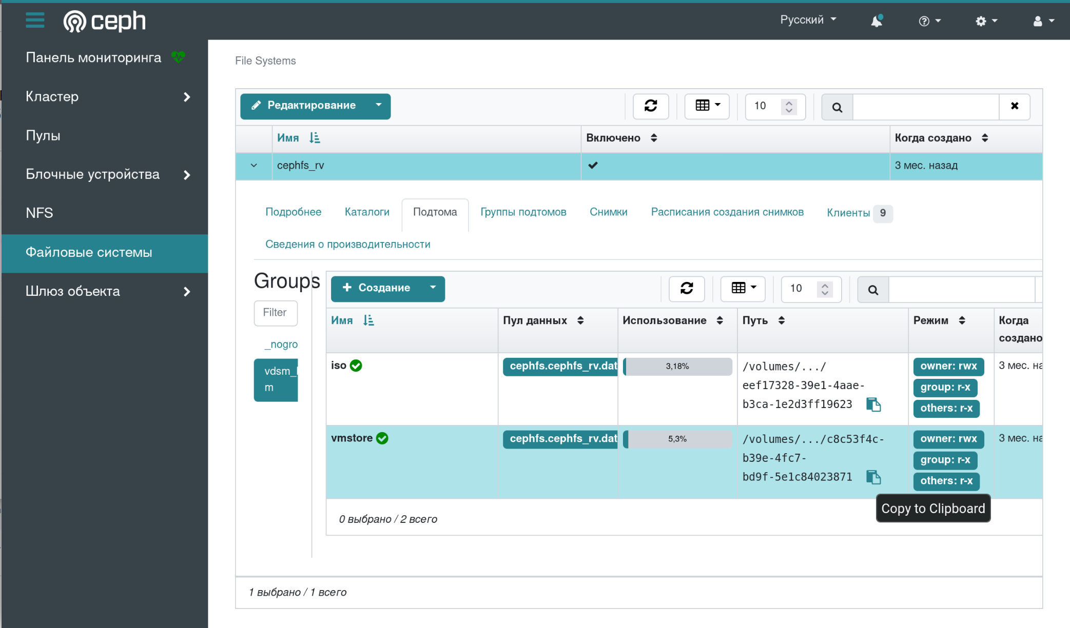Copy vmstore path to clipboard
1070x628 pixels.
[873, 477]
